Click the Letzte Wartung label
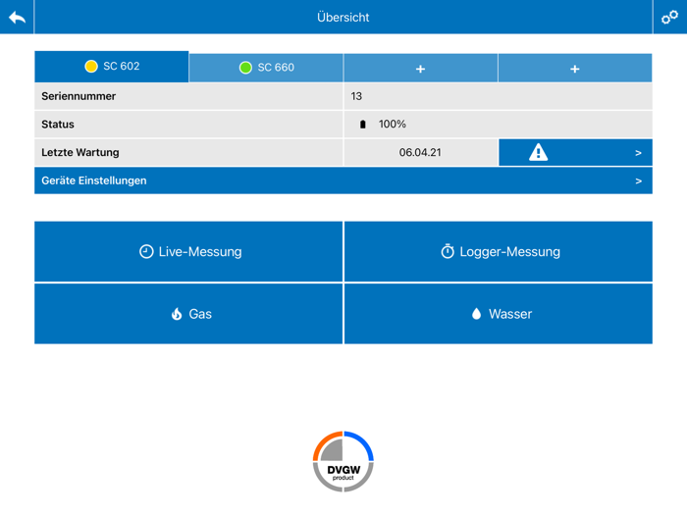The height and width of the screenshot is (515, 687). tap(80, 152)
